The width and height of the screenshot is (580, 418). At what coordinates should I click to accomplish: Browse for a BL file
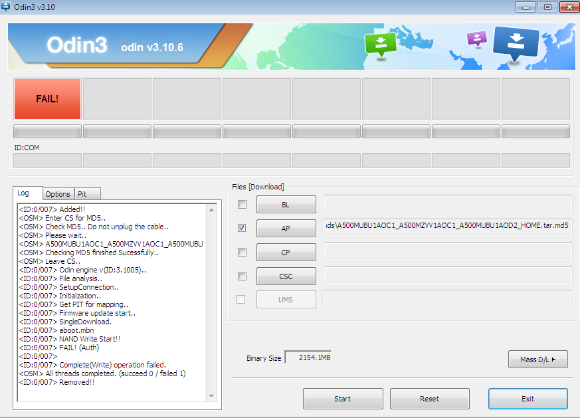pyautogui.click(x=286, y=205)
